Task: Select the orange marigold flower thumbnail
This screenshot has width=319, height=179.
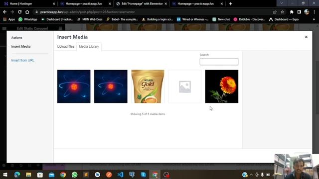Action: click(221, 87)
